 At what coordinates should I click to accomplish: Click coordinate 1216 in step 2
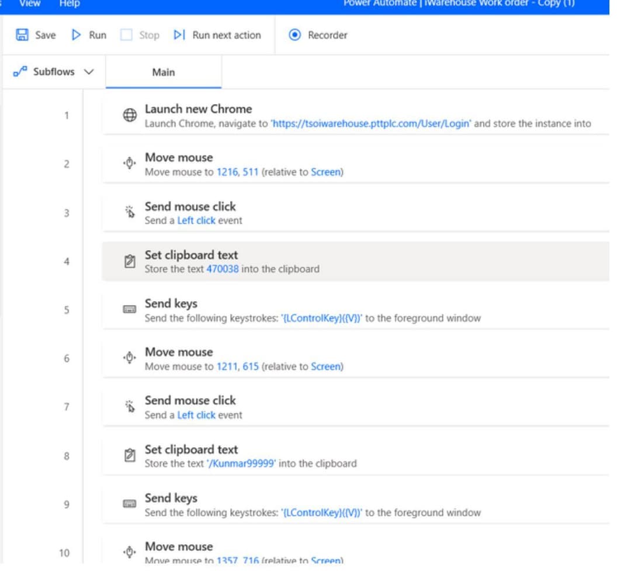[228, 172]
